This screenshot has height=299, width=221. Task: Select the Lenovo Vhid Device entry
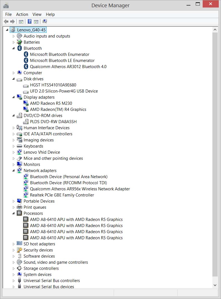click(x=42, y=152)
